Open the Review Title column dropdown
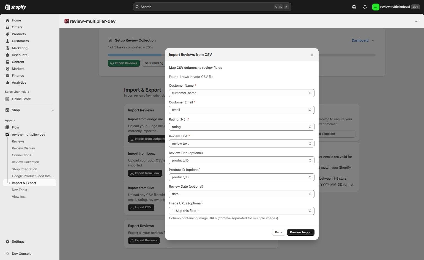Screen dimensions: 424x260 (242, 160)
